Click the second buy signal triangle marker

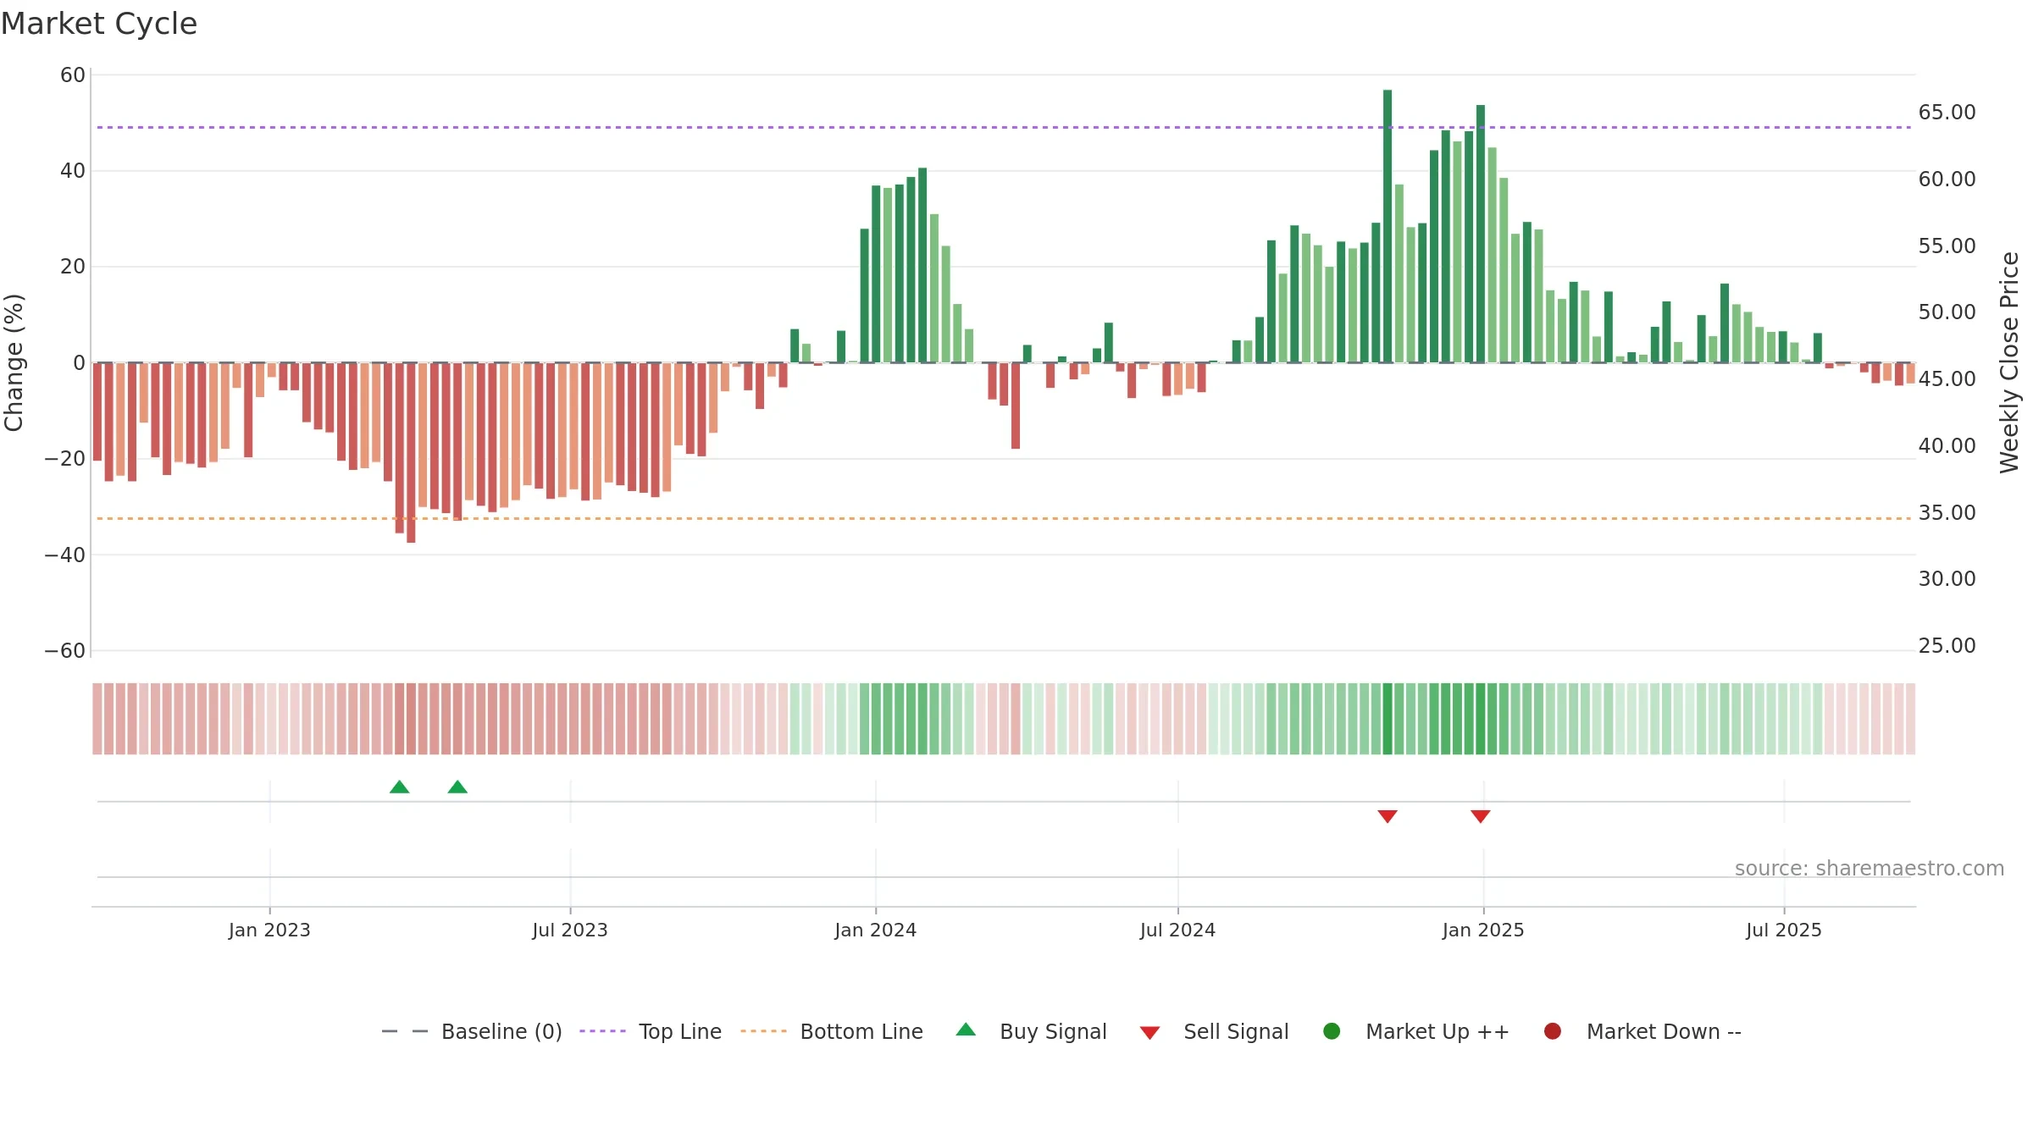(x=457, y=787)
